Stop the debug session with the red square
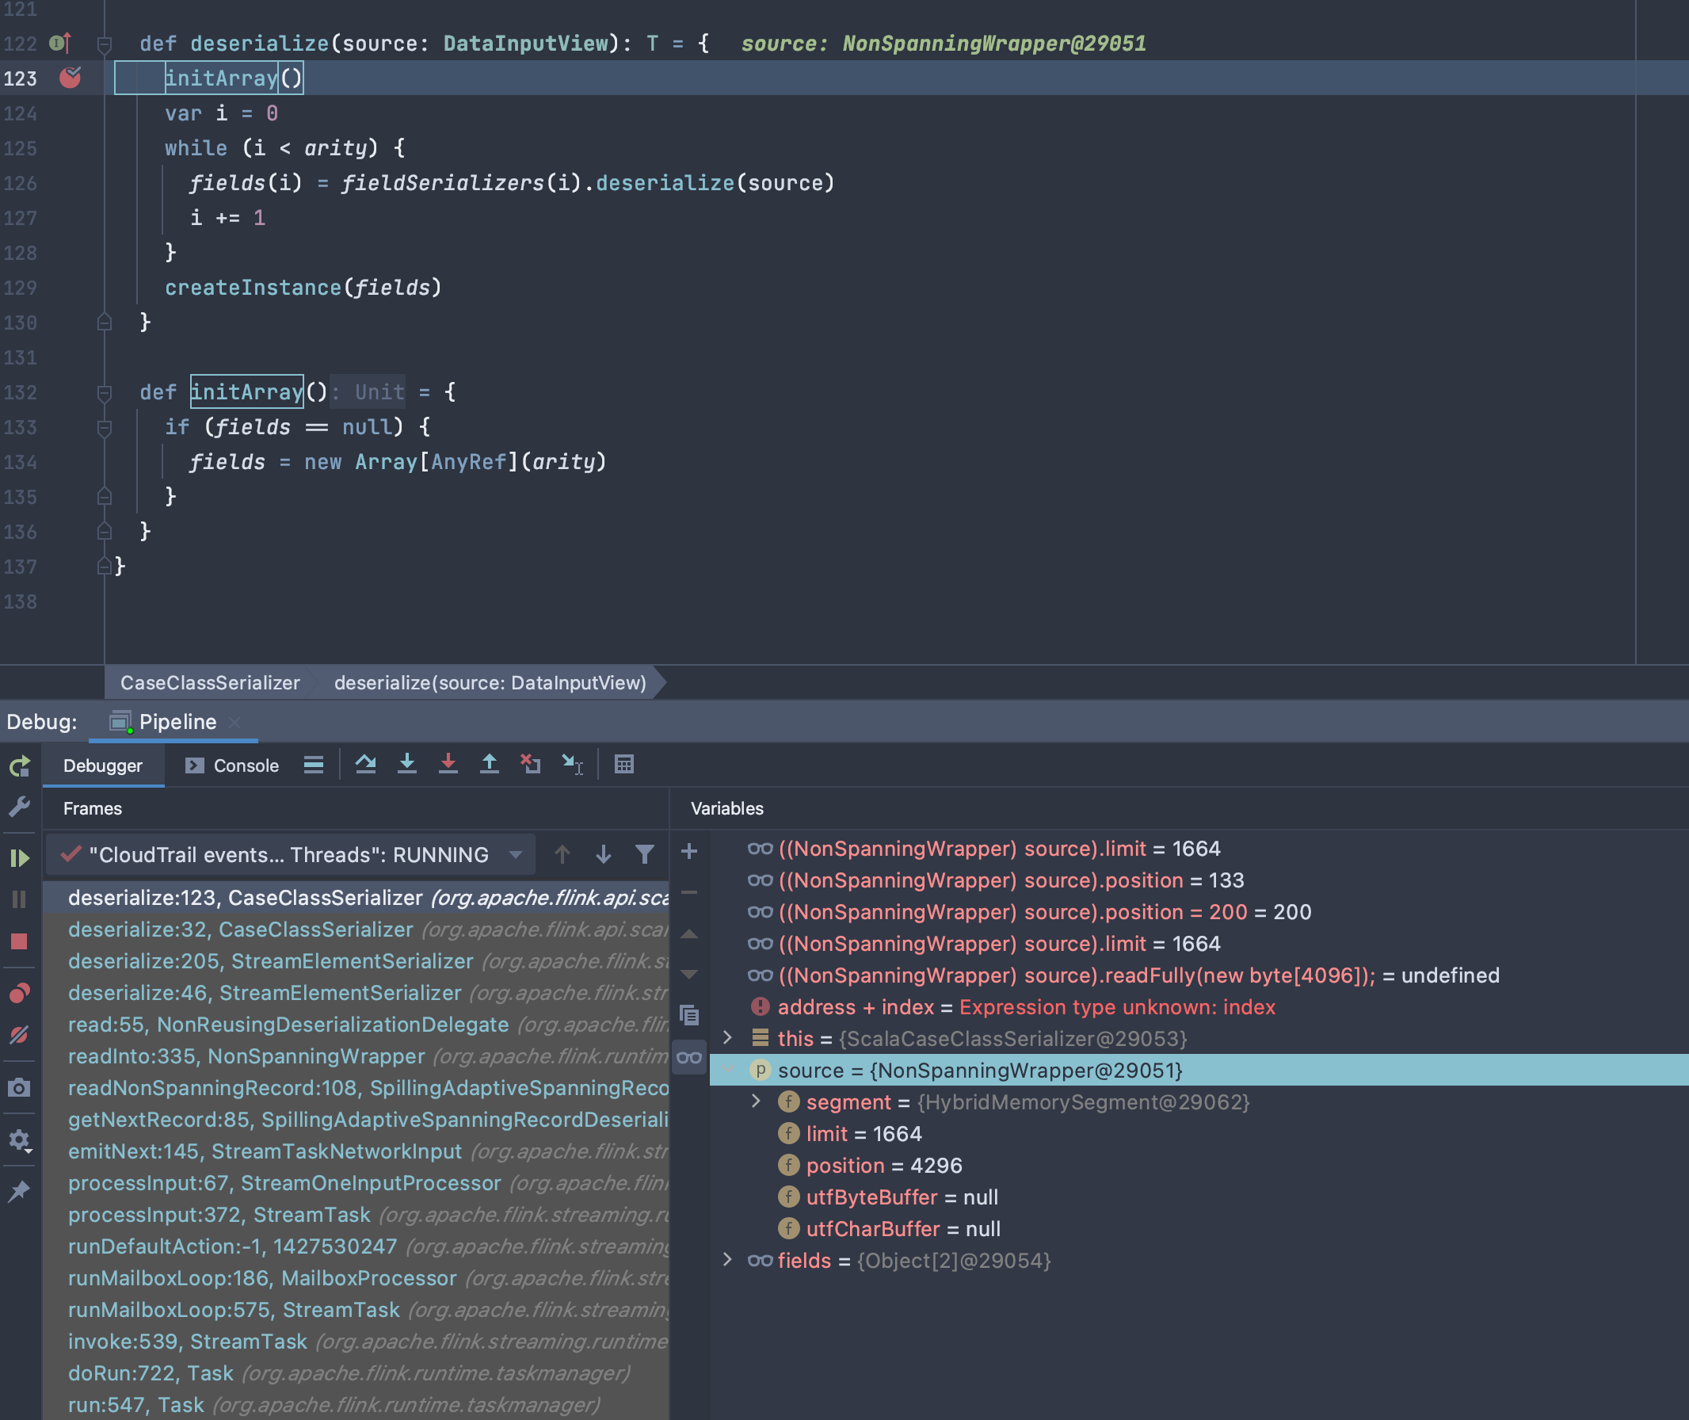 (19, 941)
